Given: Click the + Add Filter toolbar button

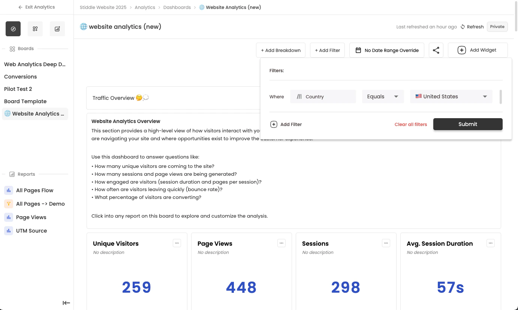Looking at the screenshot, I should click(328, 50).
